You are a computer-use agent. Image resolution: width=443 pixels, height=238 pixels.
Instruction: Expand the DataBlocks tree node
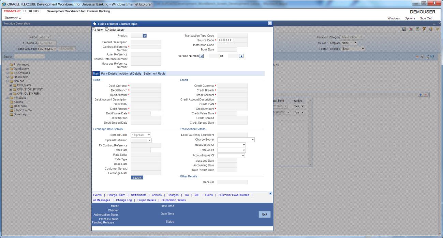tap(8, 77)
